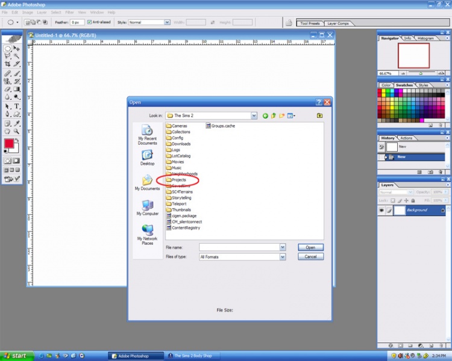Swap foreground and background colors
The width and height of the screenshot is (452, 361).
coord(17,140)
